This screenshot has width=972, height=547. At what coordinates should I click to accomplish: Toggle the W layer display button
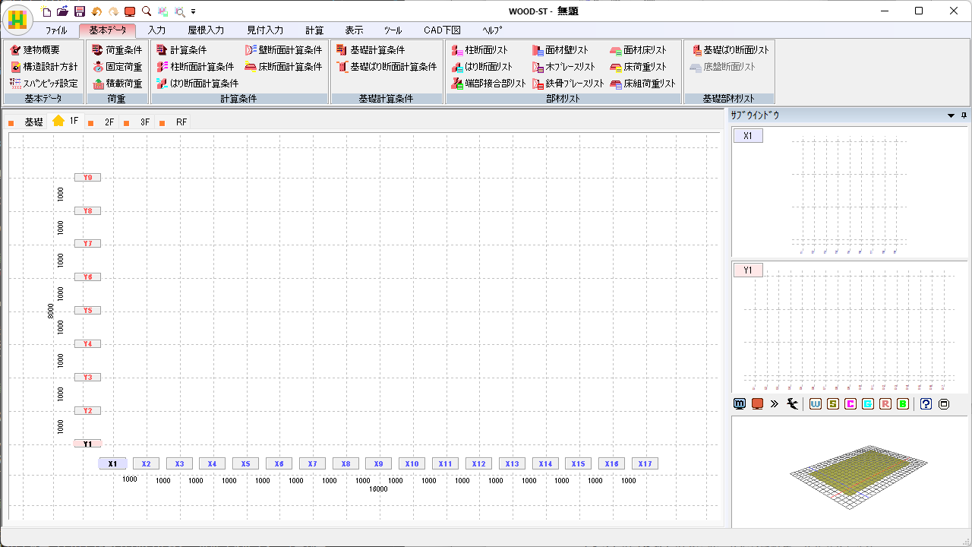pos(816,404)
